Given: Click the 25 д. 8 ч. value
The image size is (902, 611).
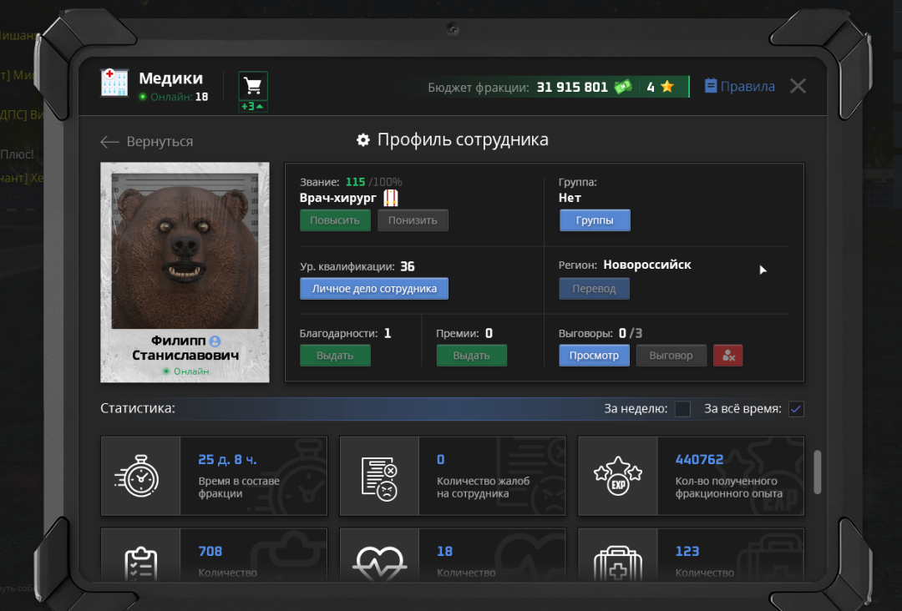Looking at the screenshot, I should 227,459.
